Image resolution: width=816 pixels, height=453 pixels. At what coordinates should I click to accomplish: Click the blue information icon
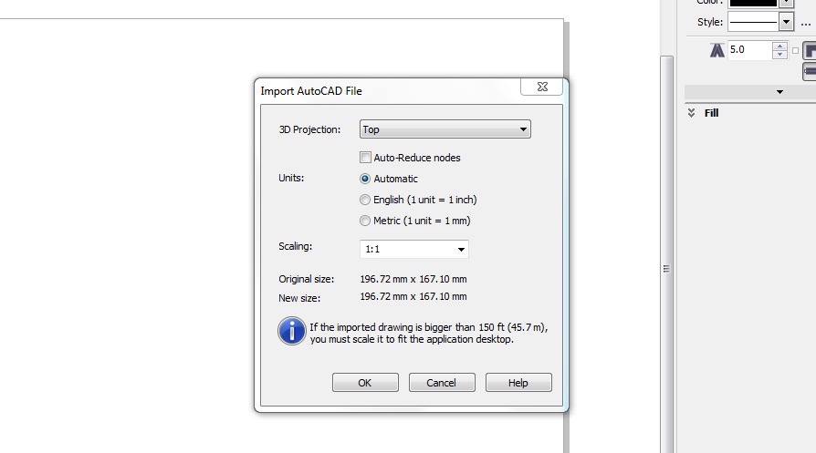(x=291, y=331)
